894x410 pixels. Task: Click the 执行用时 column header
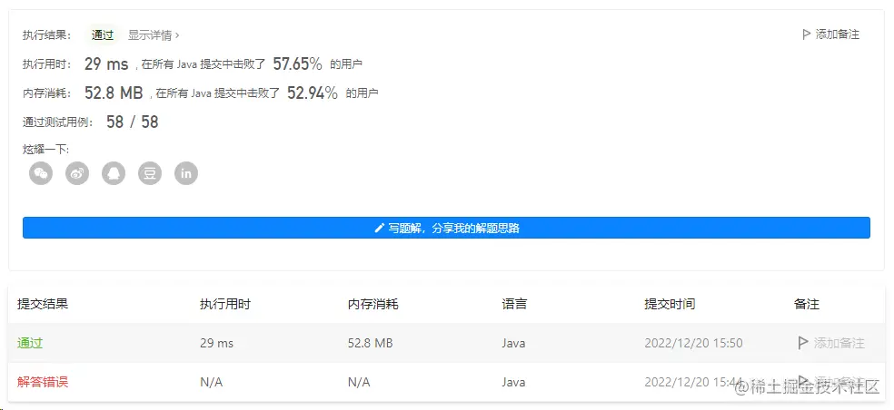click(224, 304)
